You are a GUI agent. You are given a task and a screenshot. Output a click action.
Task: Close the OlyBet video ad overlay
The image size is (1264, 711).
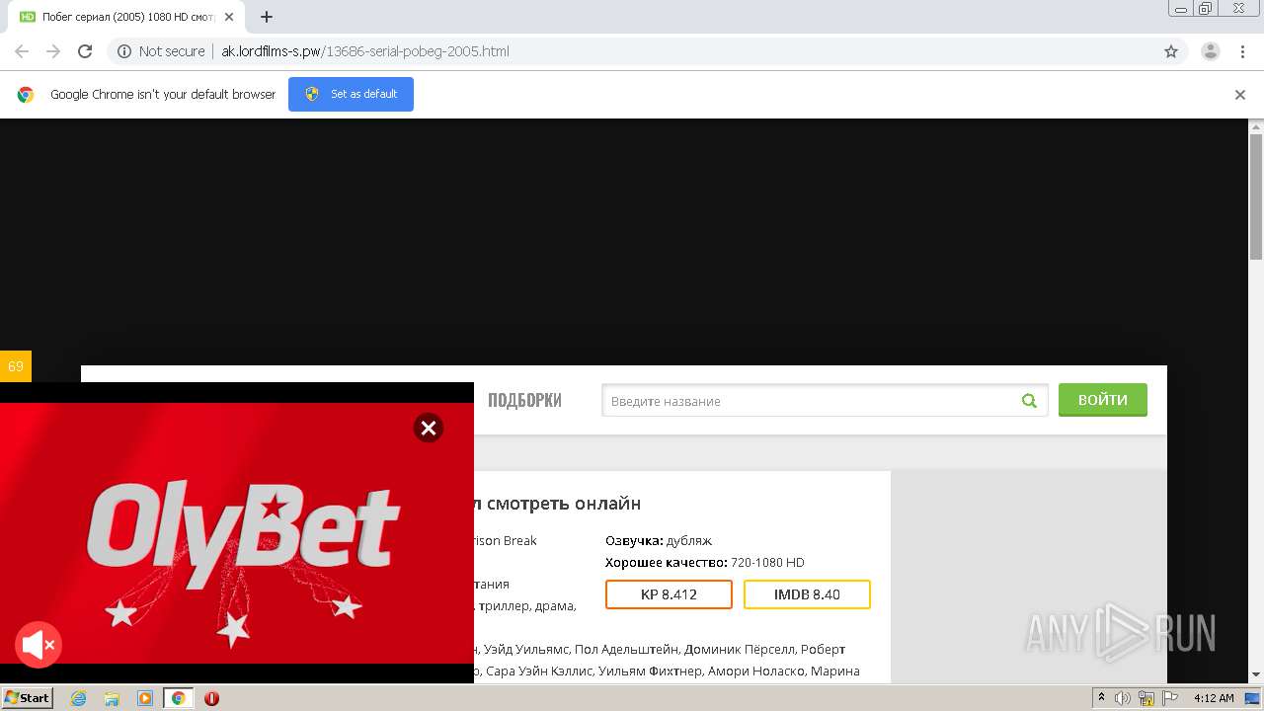point(428,428)
